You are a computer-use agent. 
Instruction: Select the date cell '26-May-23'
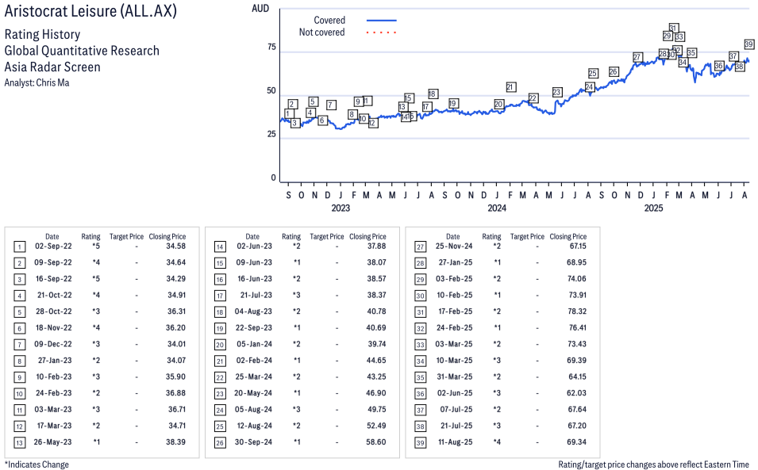(x=52, y=442)
